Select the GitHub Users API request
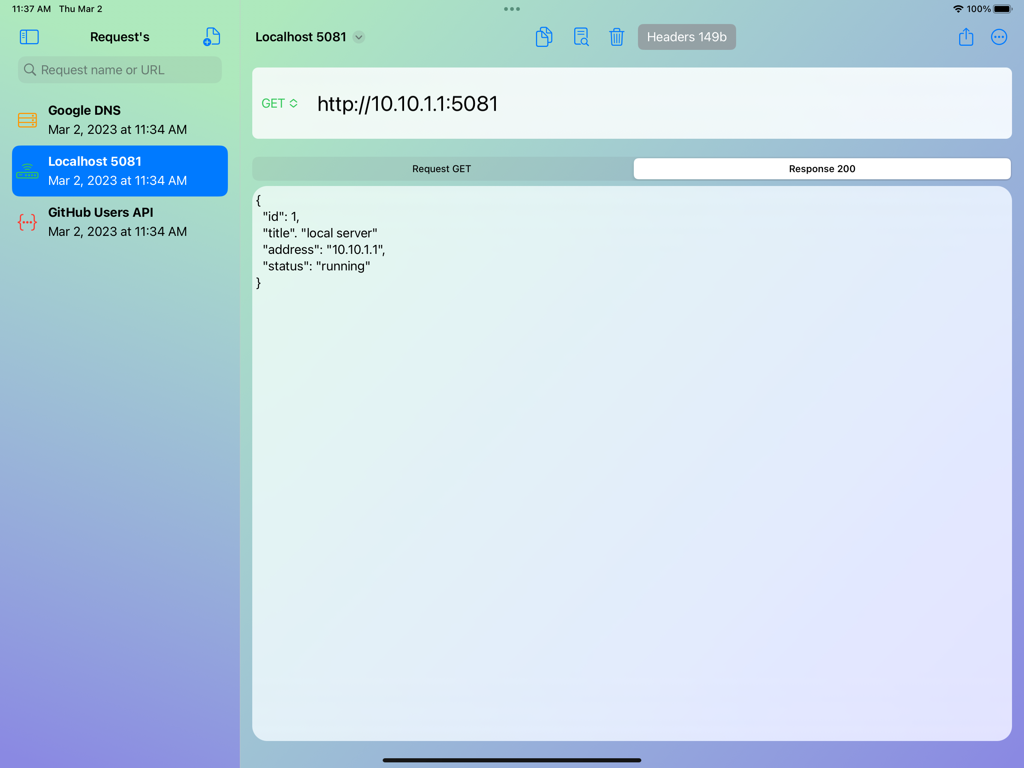Viewport: 1024px width, 768px height. pyautogui.click(x=120, y=222)
